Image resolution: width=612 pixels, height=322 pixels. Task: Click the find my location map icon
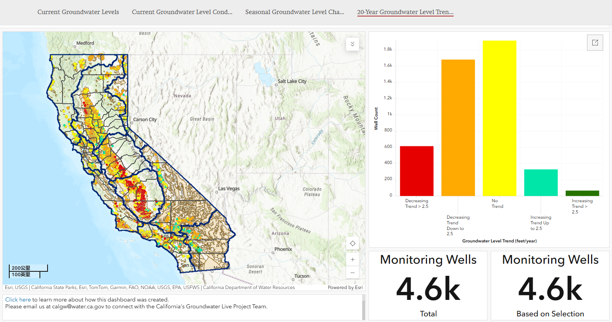point(353,244)
